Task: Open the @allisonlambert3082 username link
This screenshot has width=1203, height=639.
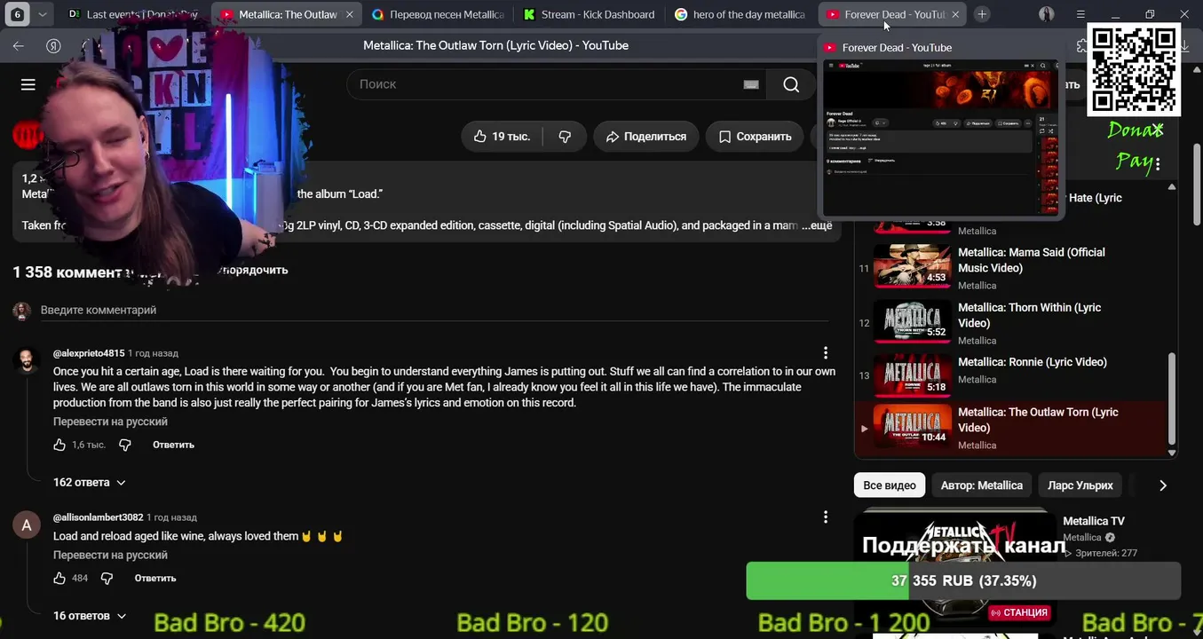Action: (98, 517)
